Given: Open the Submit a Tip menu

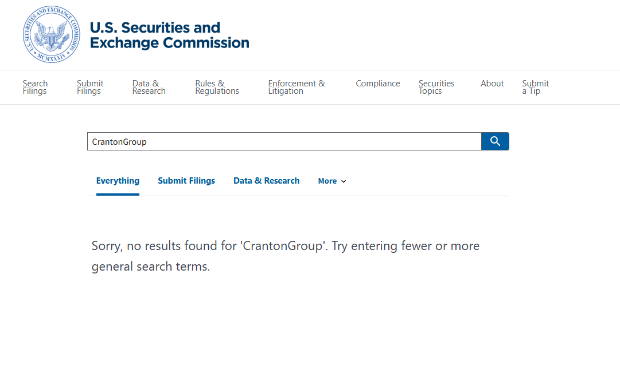Looking at the screenshot, I should (535, 87).
